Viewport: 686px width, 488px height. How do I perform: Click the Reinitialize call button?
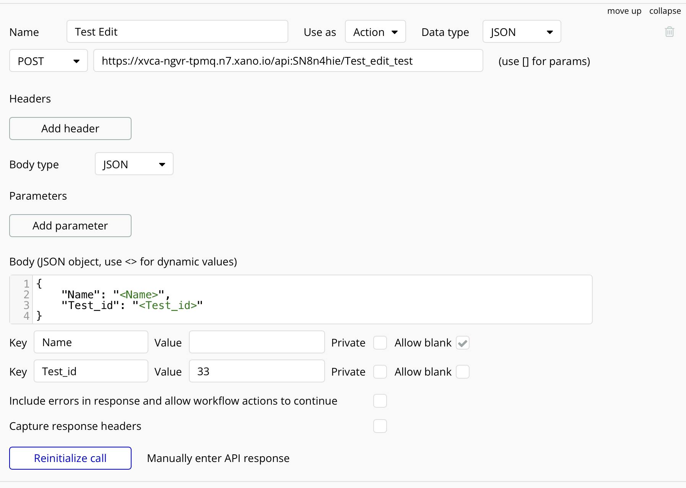[x=70, y=458]
